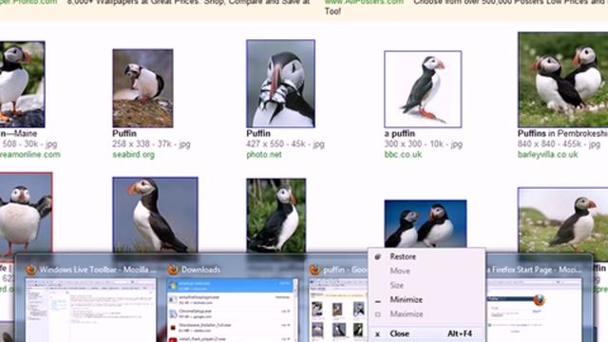
Task: Click the '300 x 300 - 10k - jpg' text
Action: tap(424, 144)
